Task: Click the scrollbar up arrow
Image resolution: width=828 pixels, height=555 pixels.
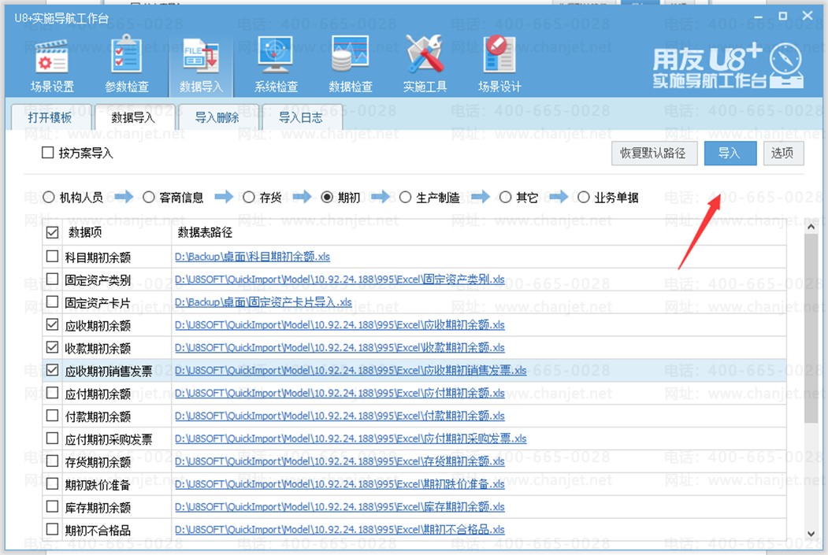Action: (811, 227)
